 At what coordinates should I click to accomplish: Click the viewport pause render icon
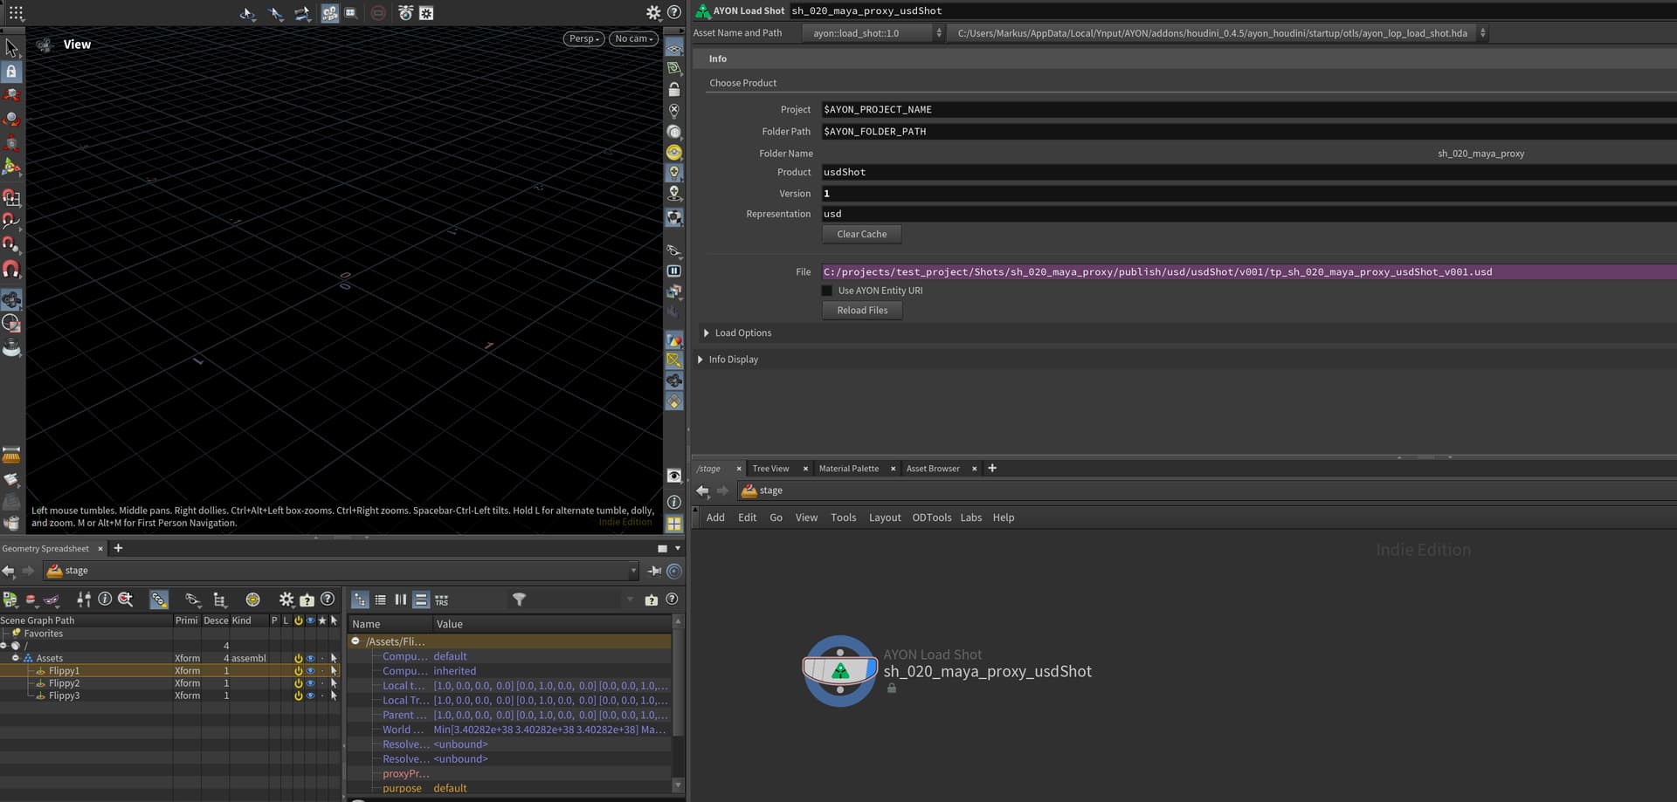coord(674,271)
